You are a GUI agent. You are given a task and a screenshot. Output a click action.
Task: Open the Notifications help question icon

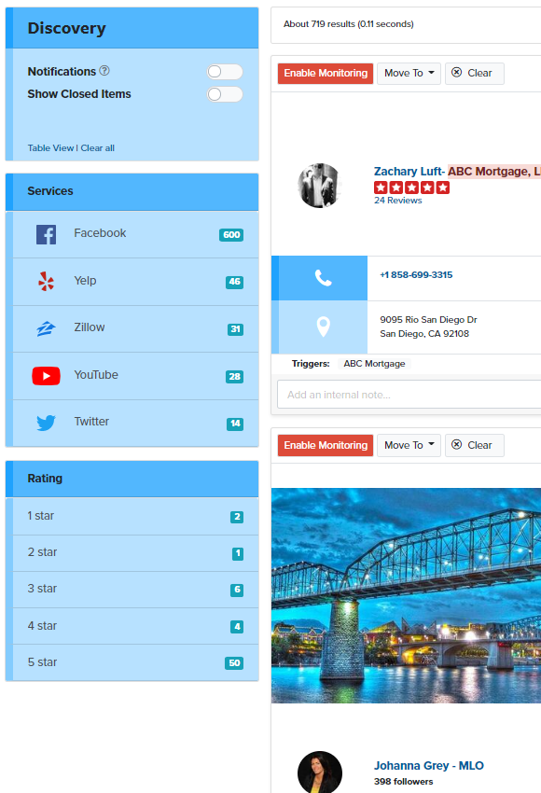[x=104, y=71]
